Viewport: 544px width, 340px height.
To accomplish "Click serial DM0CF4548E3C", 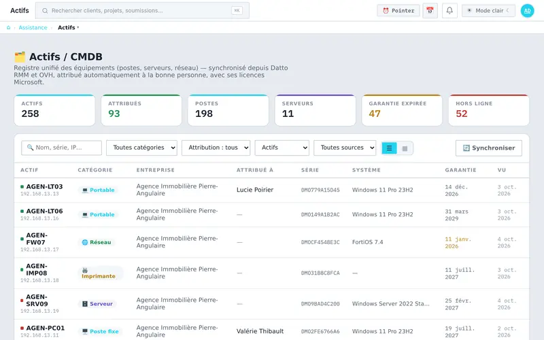I will (x=320, y=242).
